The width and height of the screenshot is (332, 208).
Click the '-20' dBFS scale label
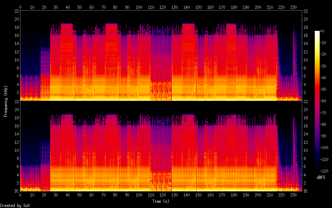pos(323,54)
